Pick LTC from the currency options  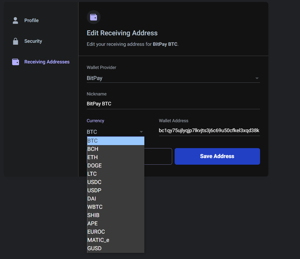(x=116, y=174)
